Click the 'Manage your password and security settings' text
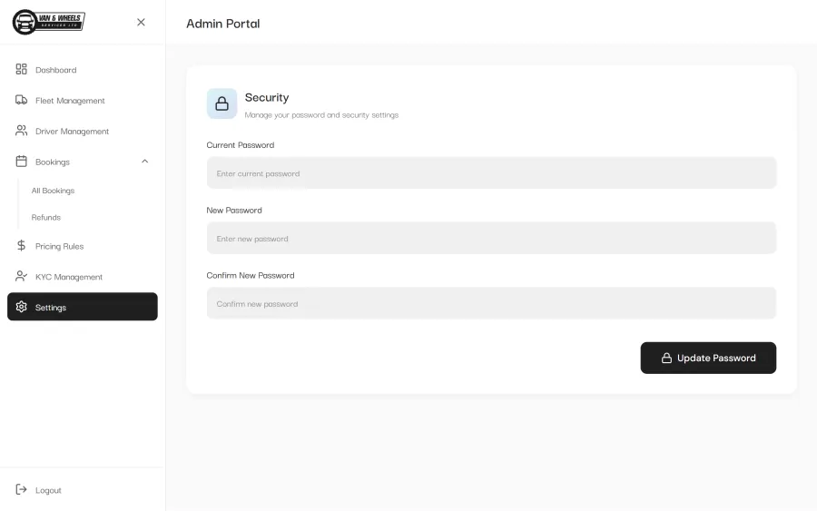This screenshot has height=511, width=817. pyautogui.click(x=321, y=115)
